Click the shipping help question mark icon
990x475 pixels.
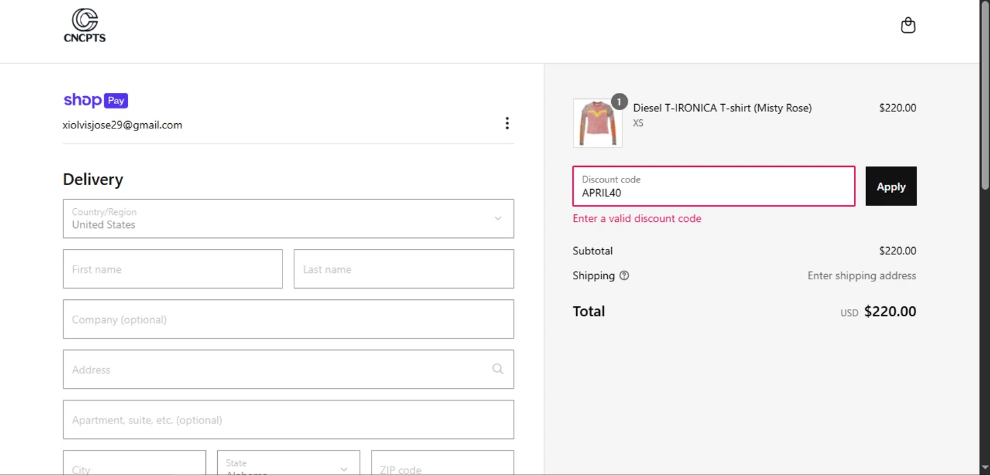click(624, 275)
